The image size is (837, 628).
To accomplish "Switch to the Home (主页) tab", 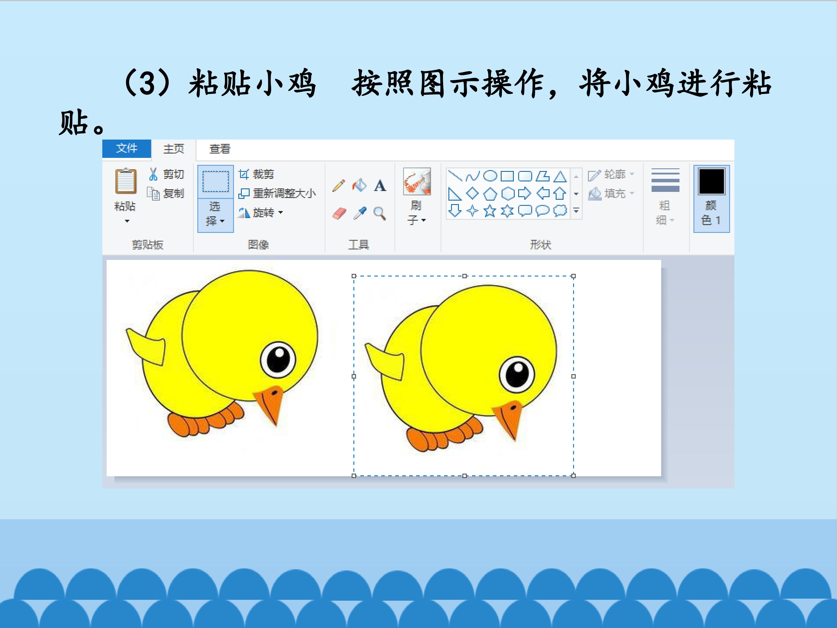I will pos(174,149).
